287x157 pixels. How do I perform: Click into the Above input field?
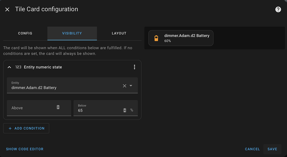click(39, 108)
